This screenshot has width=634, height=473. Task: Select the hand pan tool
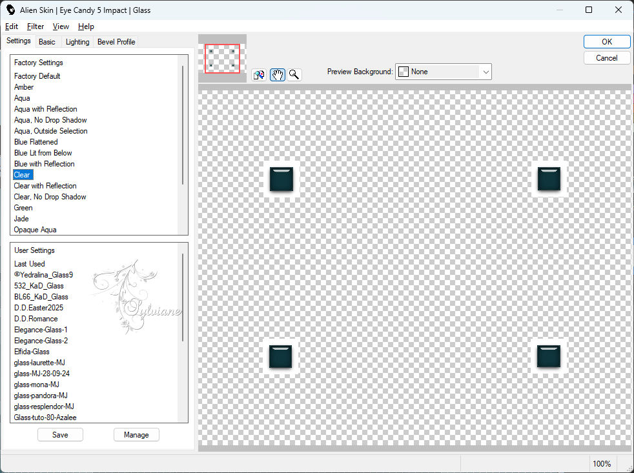point(278,75)
